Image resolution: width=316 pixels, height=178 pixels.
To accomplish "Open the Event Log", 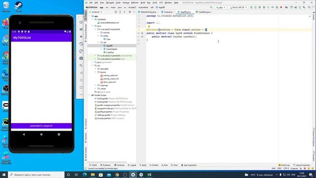I will pyautogui.click(x=284, y=165).
